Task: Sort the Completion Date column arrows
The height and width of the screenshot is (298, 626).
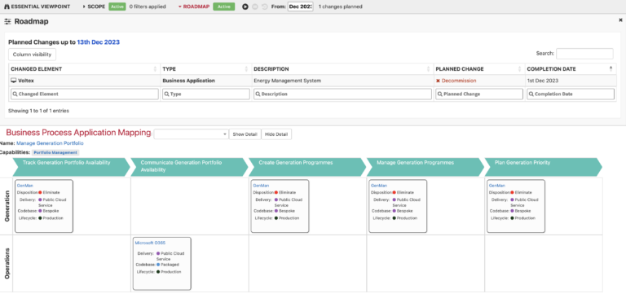Action: click(x=611, y=69)
